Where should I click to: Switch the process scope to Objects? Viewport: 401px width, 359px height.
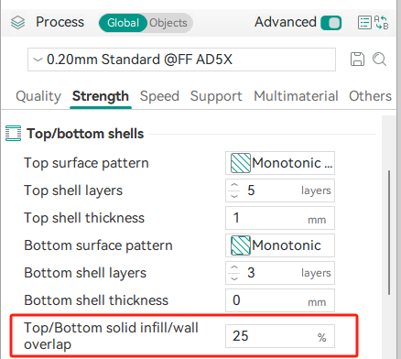click(x=168, y=23)
